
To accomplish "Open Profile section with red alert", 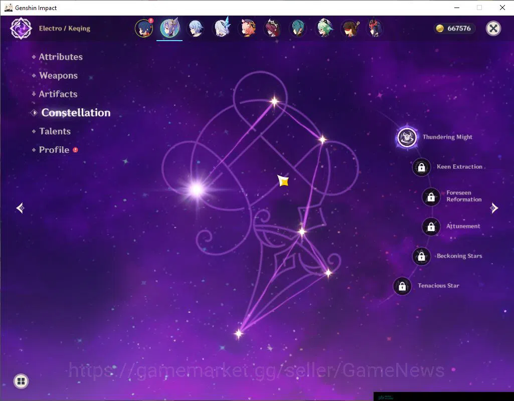I will (55, 150).
